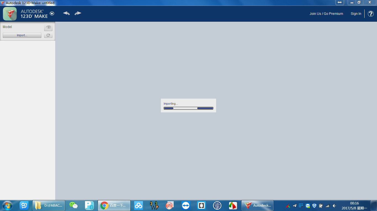The image size is (377, 211).
Task: Click Sign In
Action: click(x=356, y=14)
